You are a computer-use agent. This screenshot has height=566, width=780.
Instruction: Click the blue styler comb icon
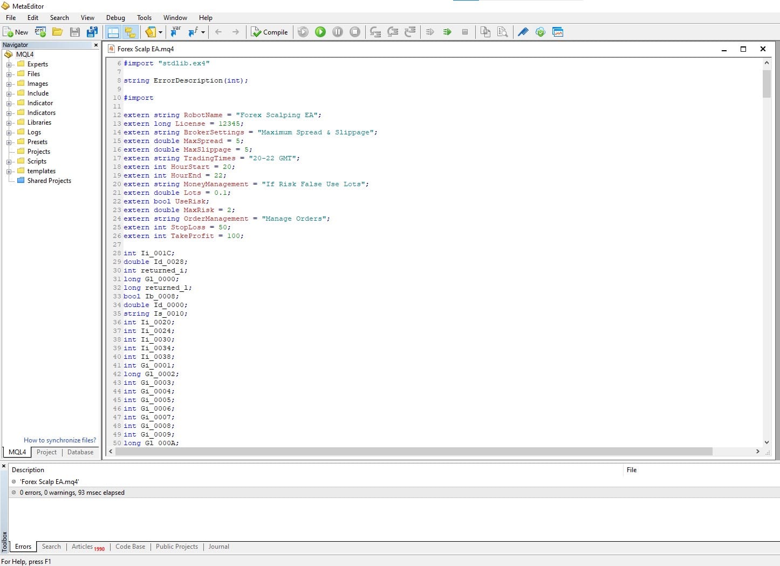[x=523, y=32]
